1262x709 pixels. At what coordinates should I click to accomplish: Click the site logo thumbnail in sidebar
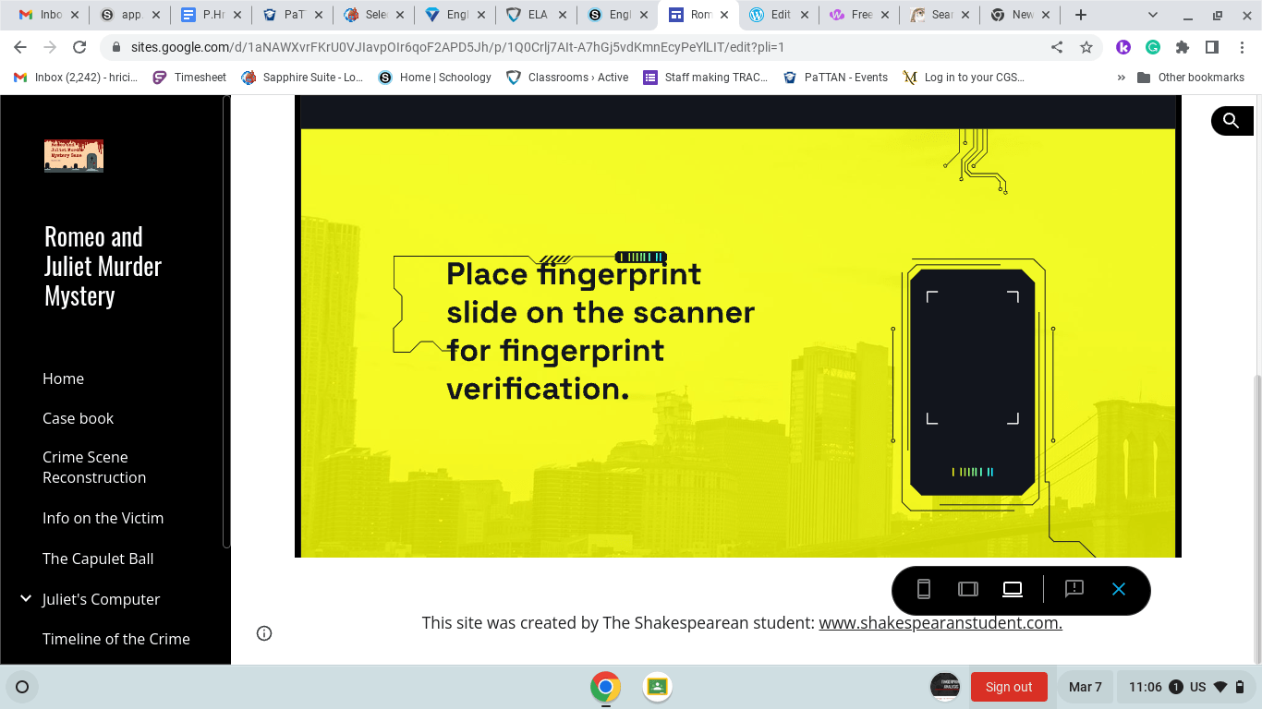[x=74, y=156]
